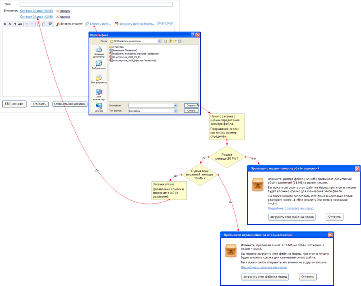Viewport: 361px width, 286px height.
Task: Click the Up One Level folder icon
Action: pos(170,41)
